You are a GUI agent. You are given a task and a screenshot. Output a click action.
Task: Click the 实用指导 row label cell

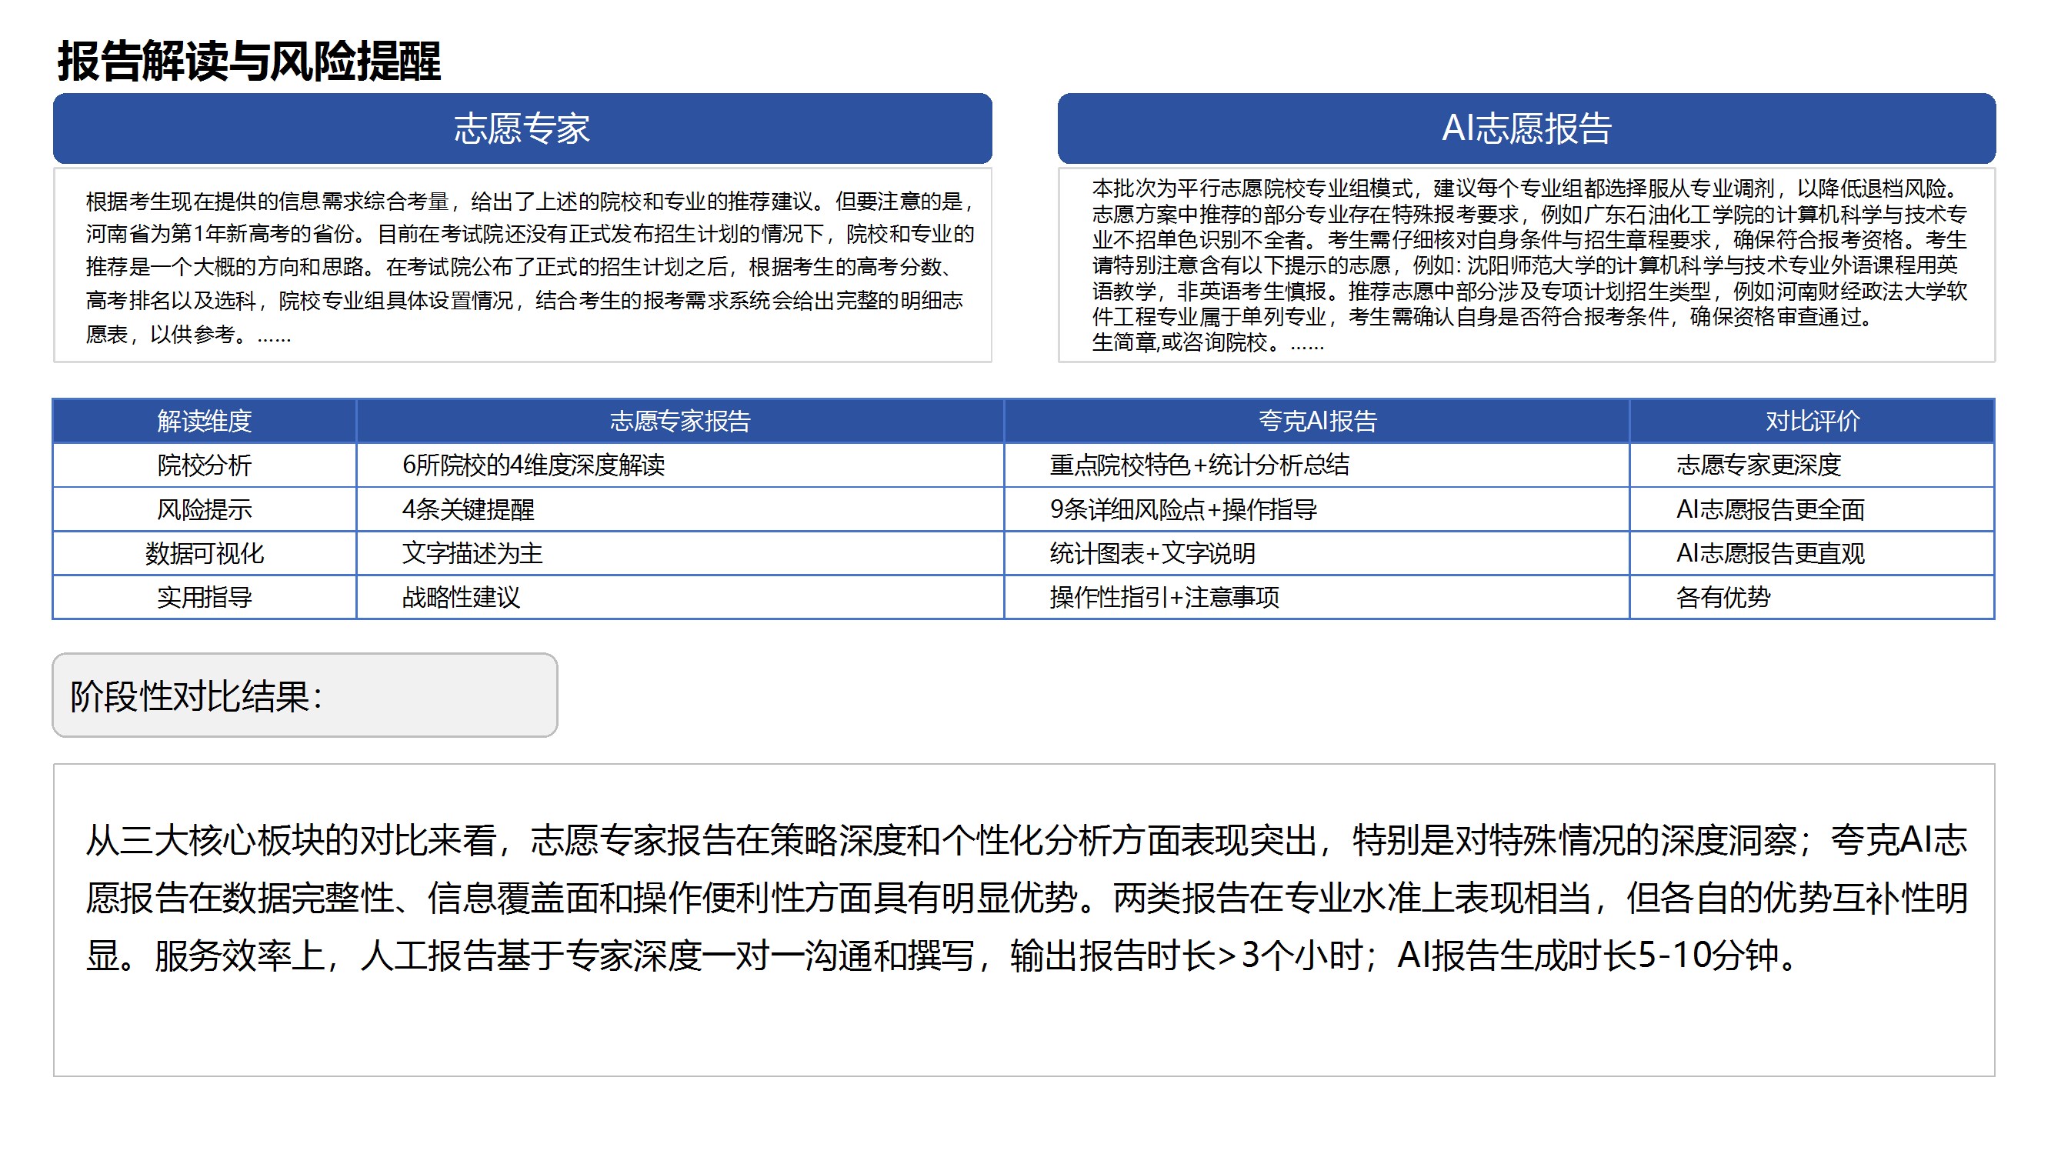pyautogui.click(x=204, y=597)
